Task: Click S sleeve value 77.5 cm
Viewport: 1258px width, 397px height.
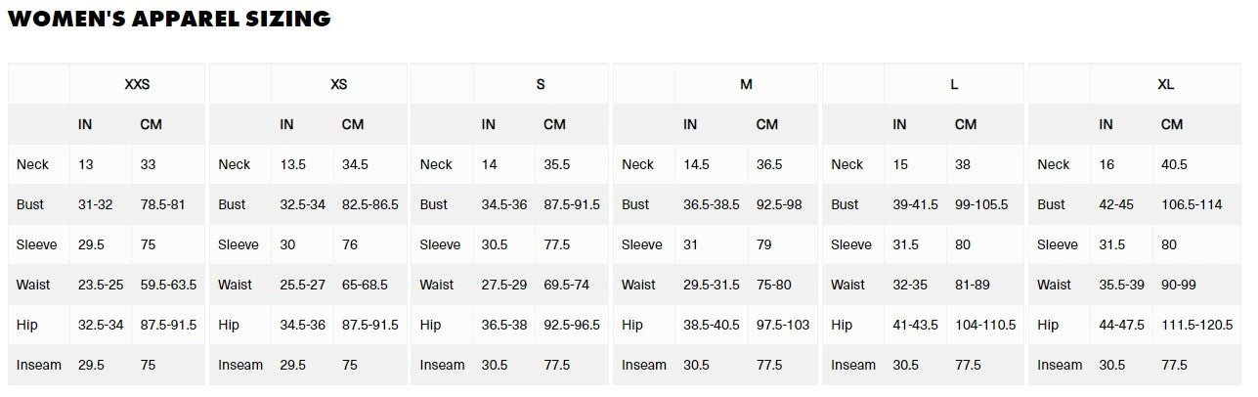Action: click(556, 244)
